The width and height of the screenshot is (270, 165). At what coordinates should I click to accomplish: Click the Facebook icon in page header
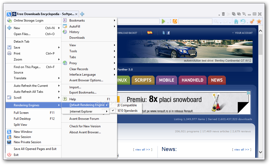[x=168, y=33]
